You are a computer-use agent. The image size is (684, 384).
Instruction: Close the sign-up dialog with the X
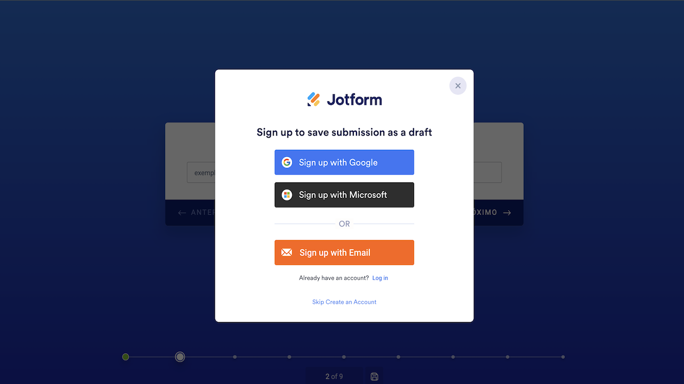tap(457, 86)
